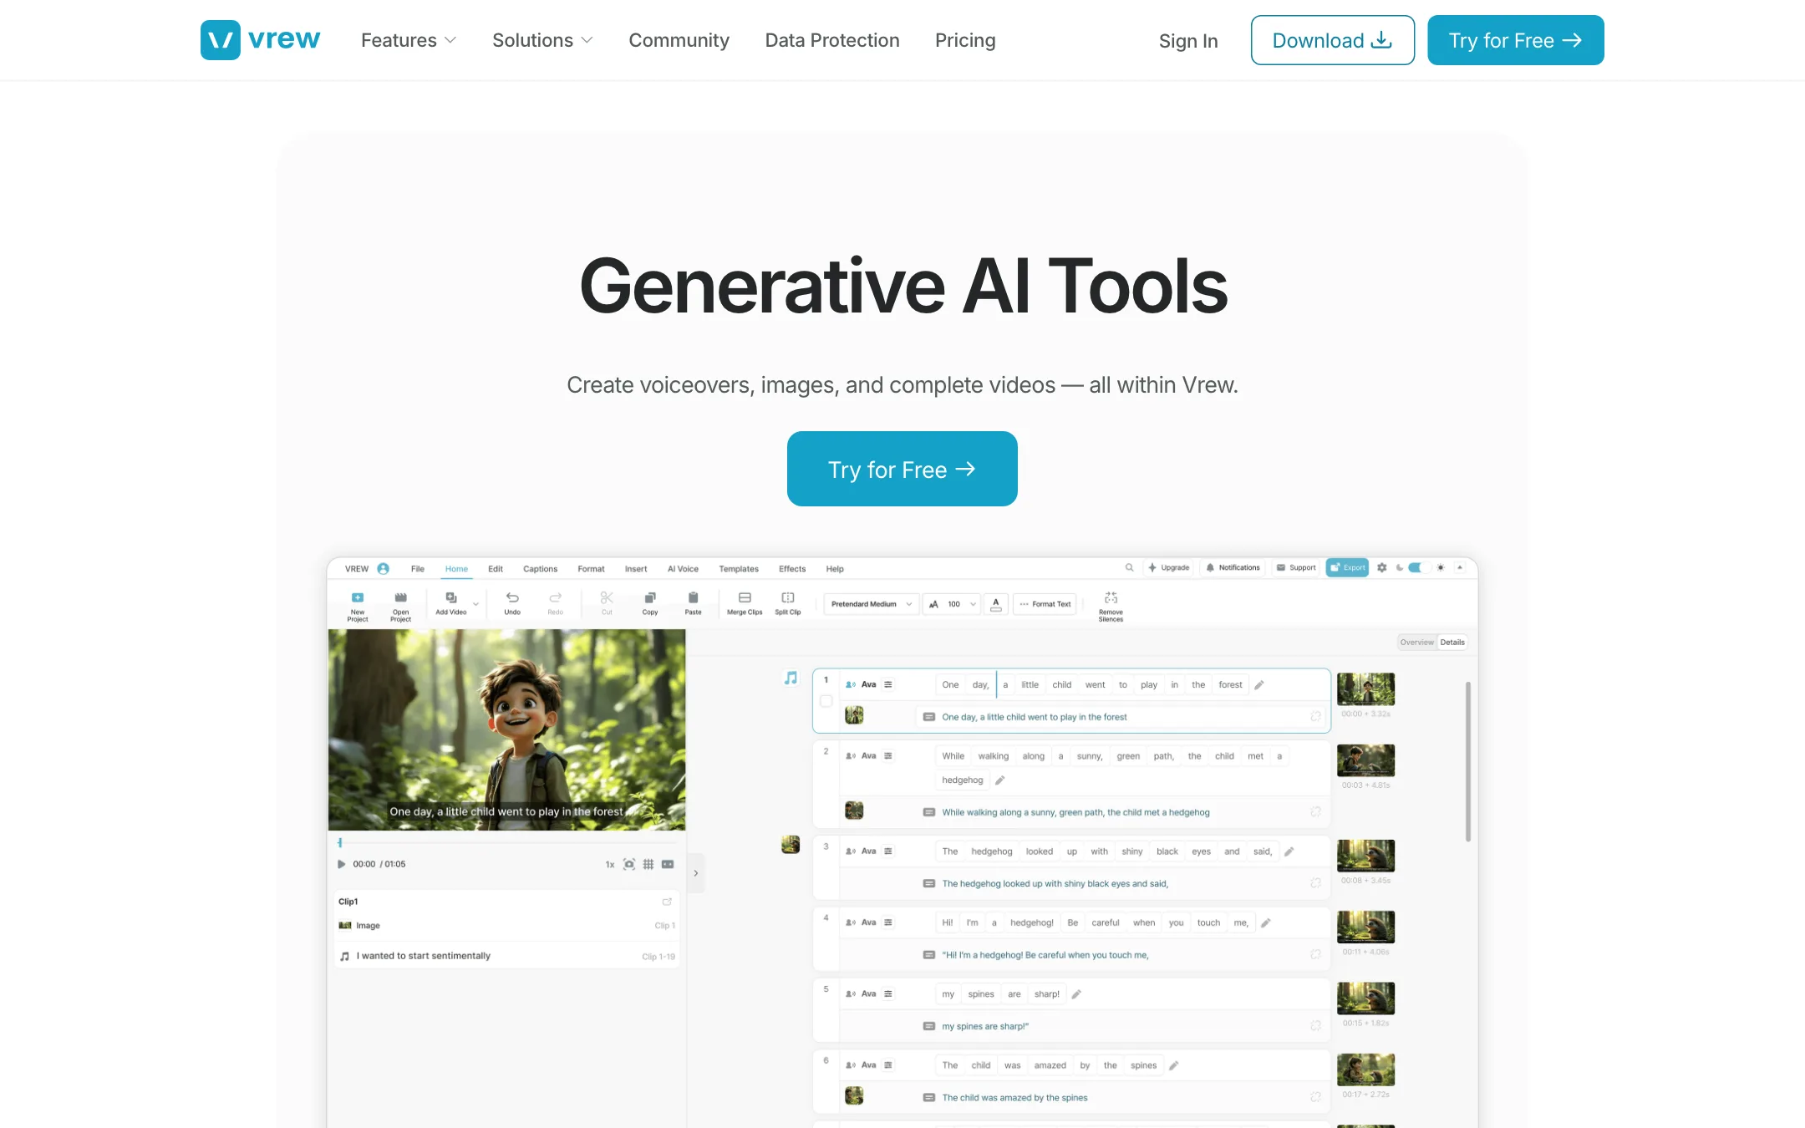Click the playback speed 1x control
The height and width of the screenshot is (1128, 1805).
[x=610, y=864]
